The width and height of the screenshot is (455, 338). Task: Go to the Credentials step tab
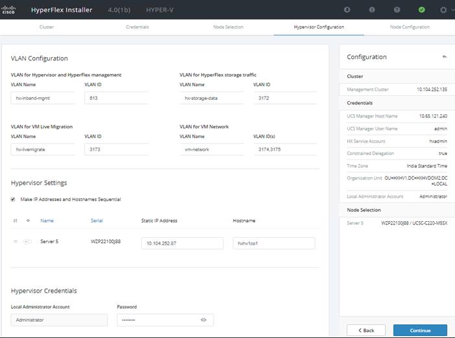(137, 27)
